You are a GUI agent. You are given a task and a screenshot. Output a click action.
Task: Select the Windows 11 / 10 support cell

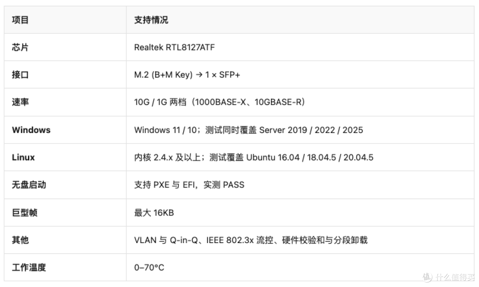point(300,130)
